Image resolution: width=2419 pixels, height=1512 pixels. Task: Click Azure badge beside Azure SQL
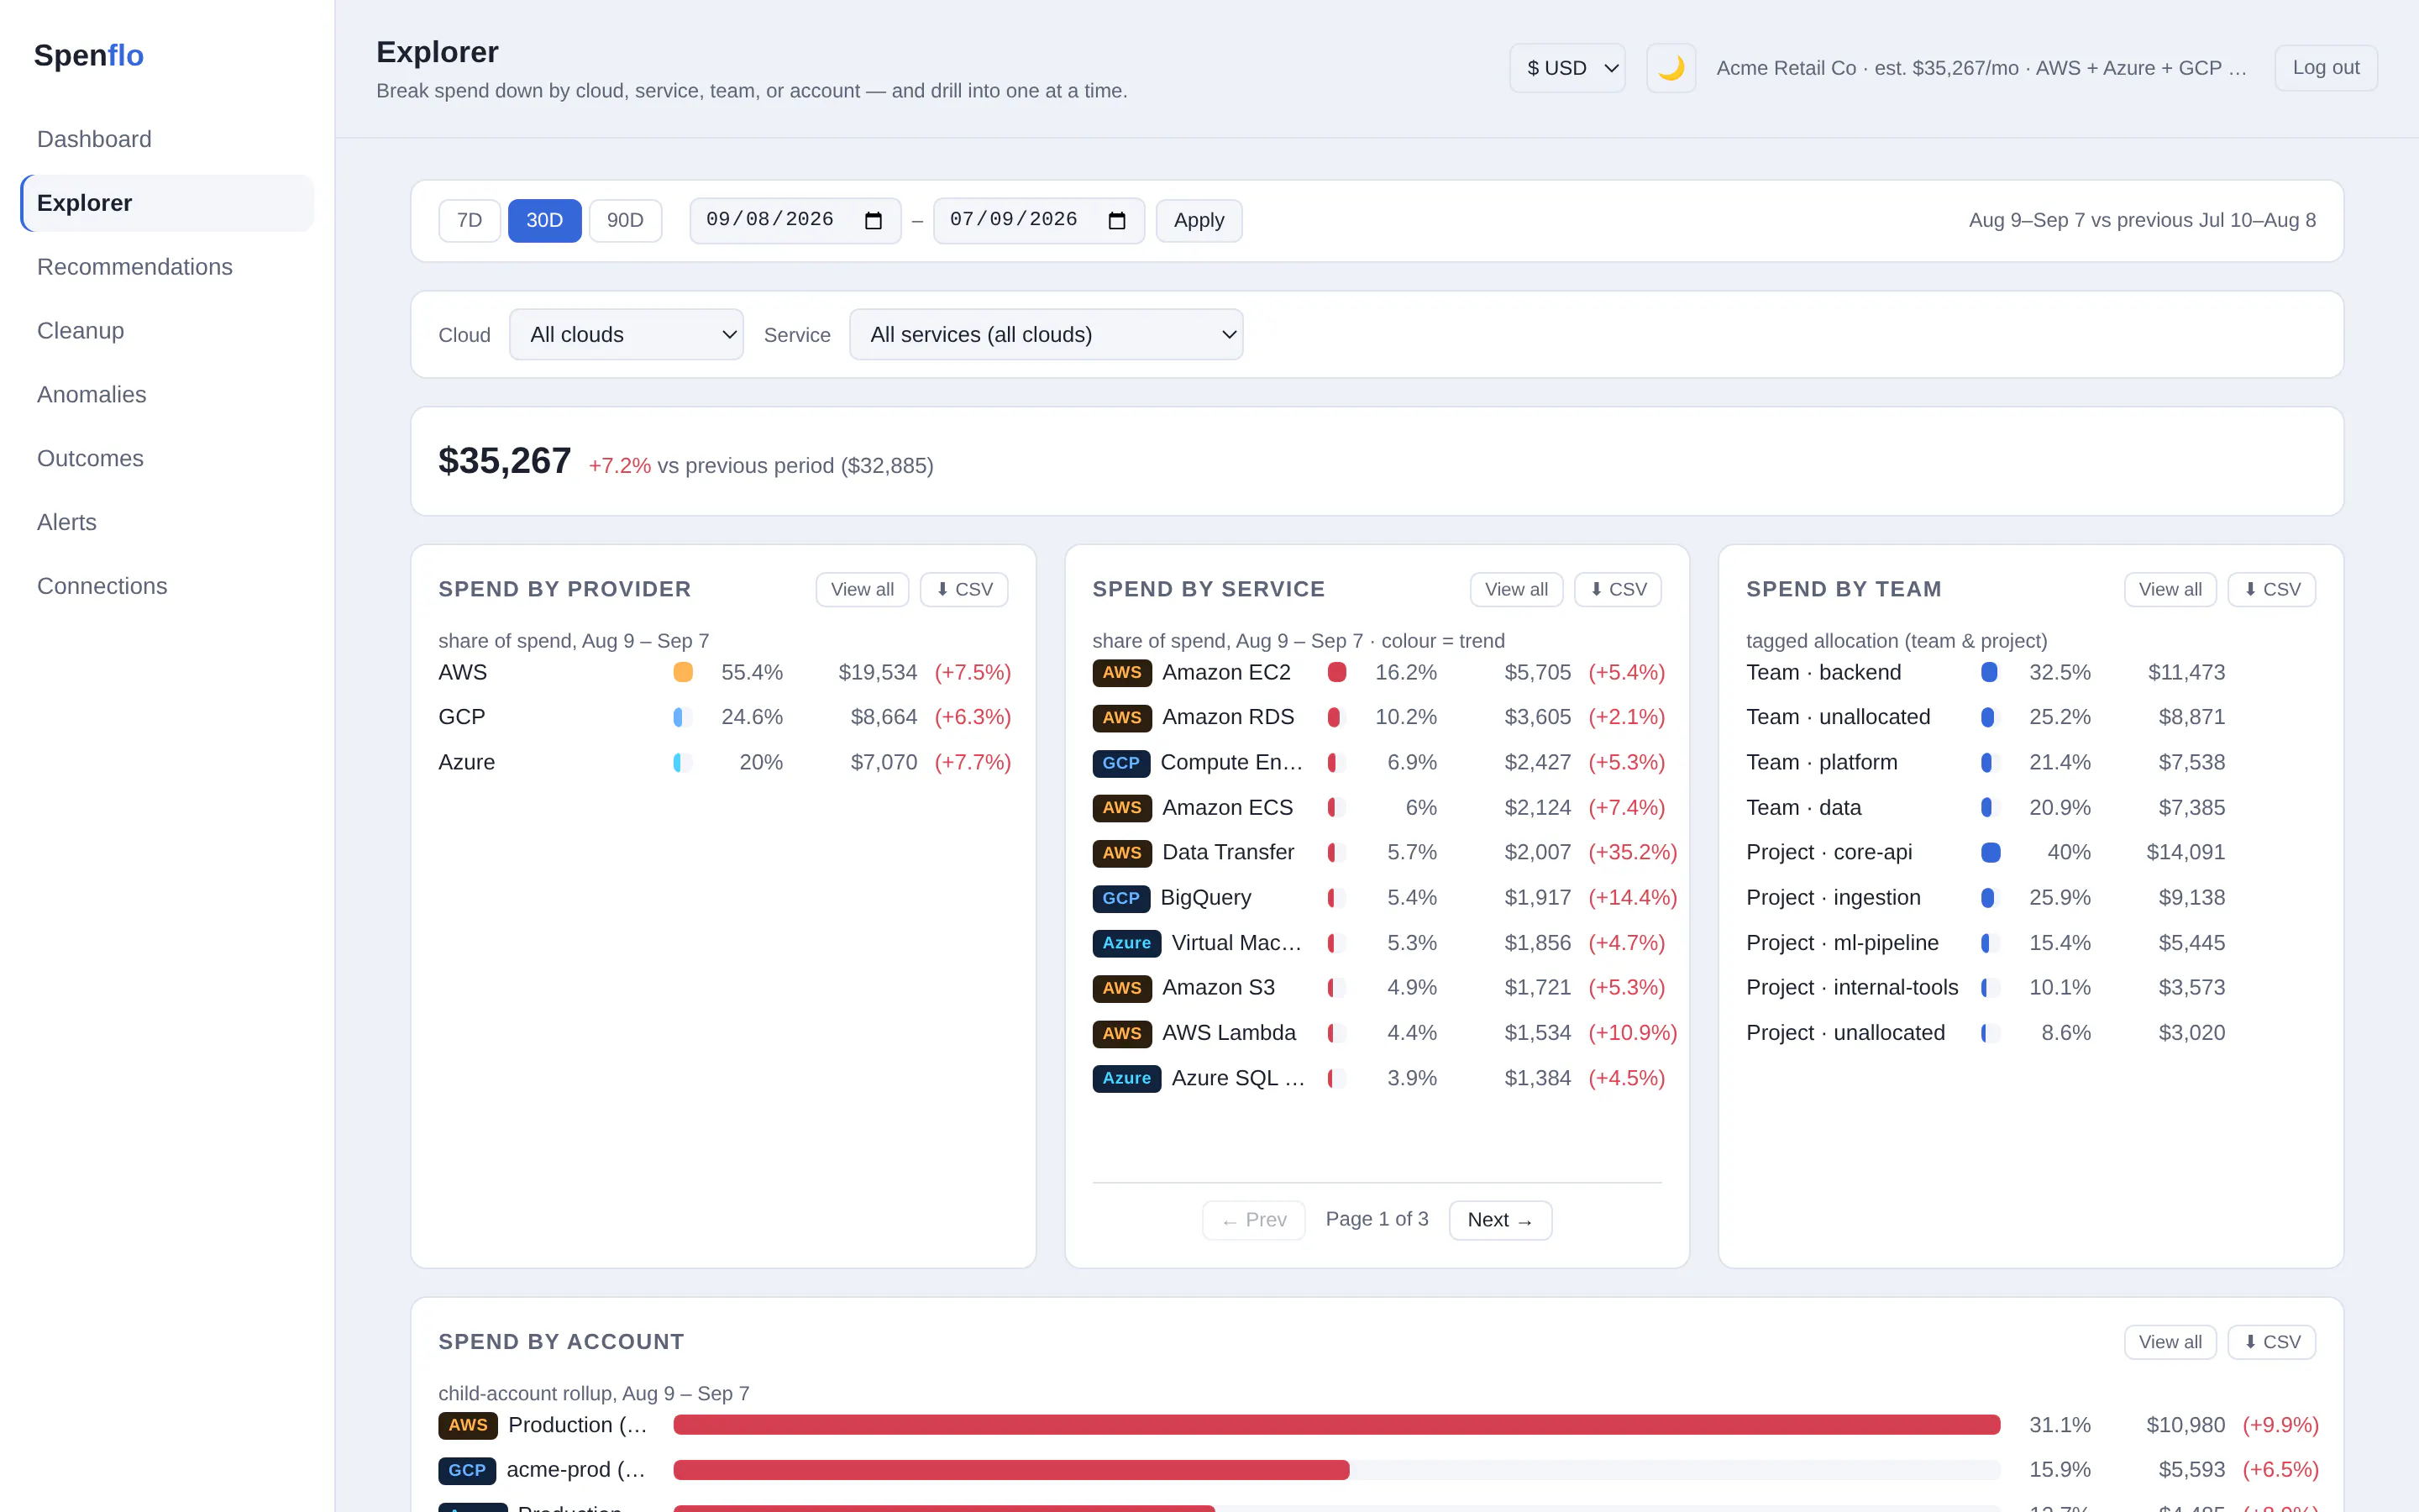[x=1126, y=1078]
